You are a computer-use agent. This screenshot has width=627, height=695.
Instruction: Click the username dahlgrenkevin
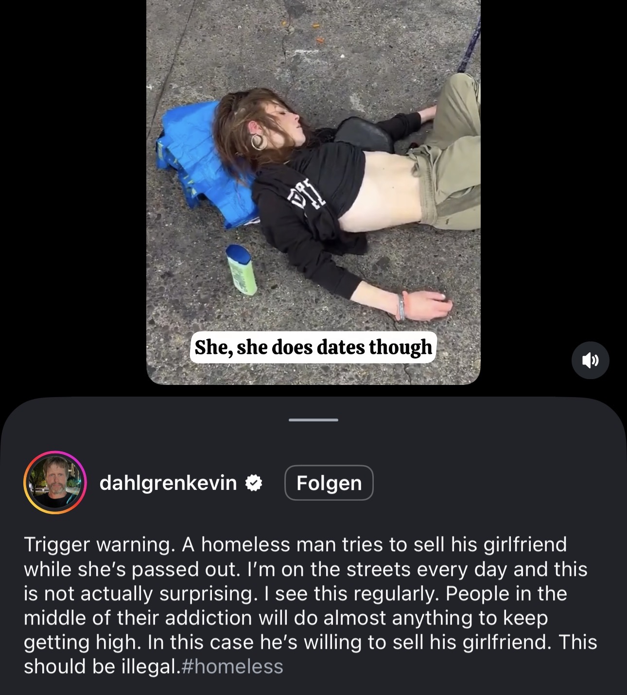(168, 483)
